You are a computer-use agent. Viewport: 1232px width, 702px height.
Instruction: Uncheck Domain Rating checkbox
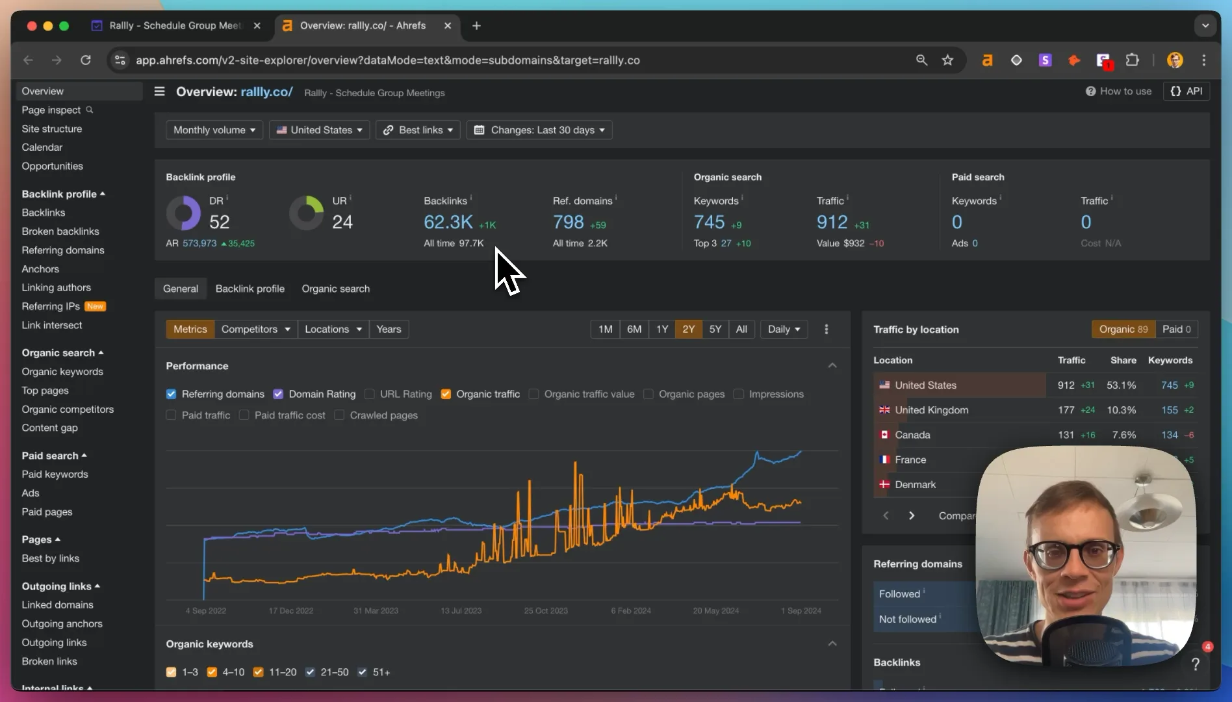[278, 394]
